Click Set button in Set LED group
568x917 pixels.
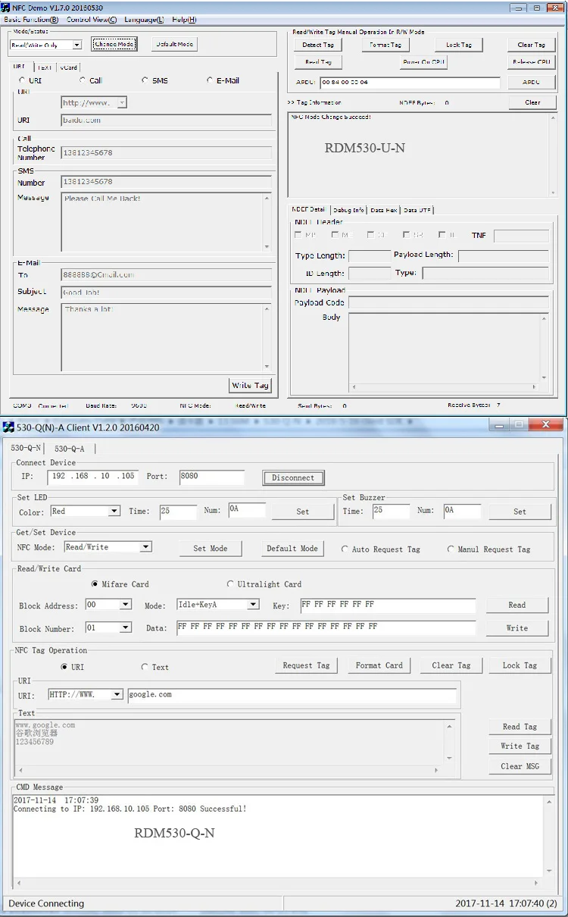point(303,512)
